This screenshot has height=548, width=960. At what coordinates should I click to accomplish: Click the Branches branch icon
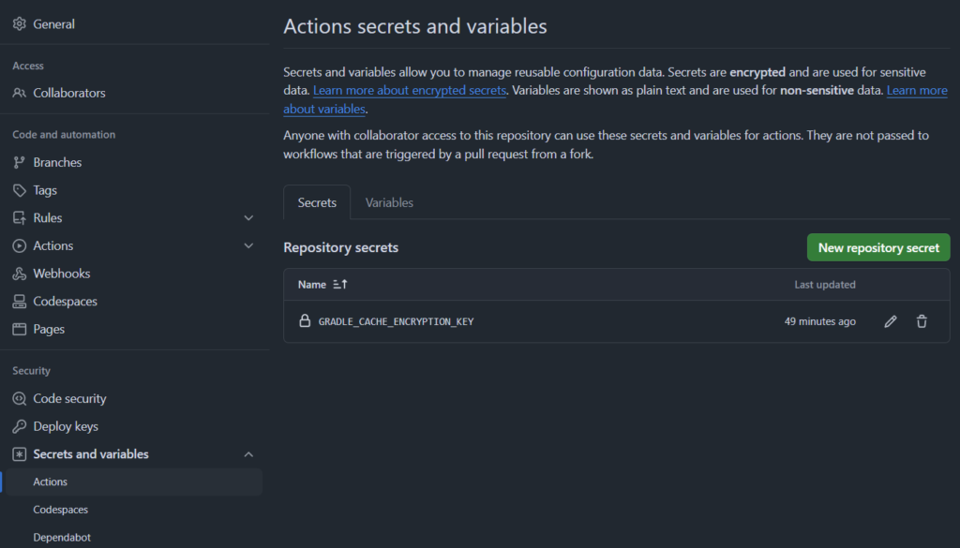click(x=19, y=162)
